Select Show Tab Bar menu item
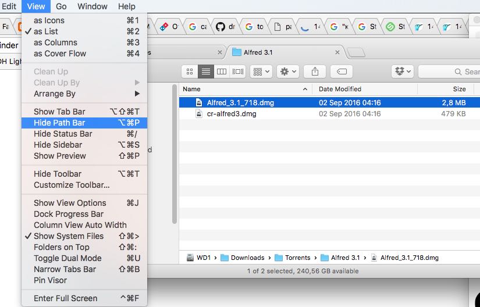The image size is (480, 307). 84,112
